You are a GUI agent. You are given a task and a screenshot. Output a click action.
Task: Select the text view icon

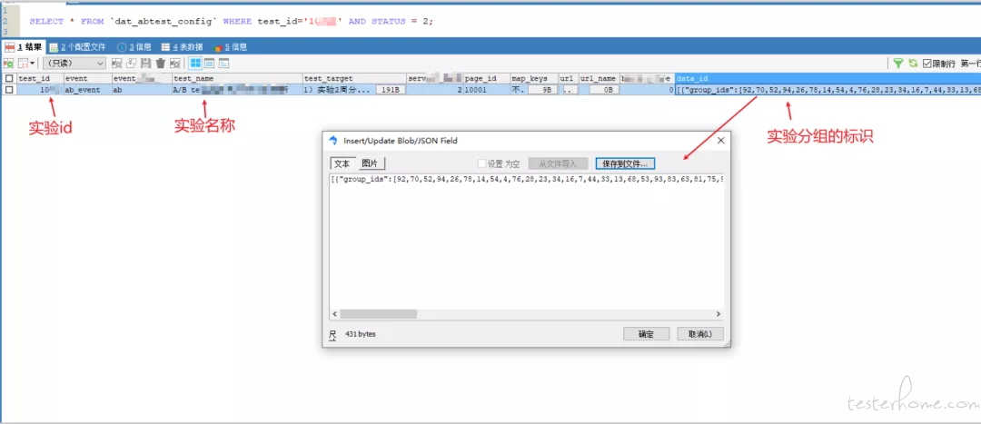[x=223, y=64]
